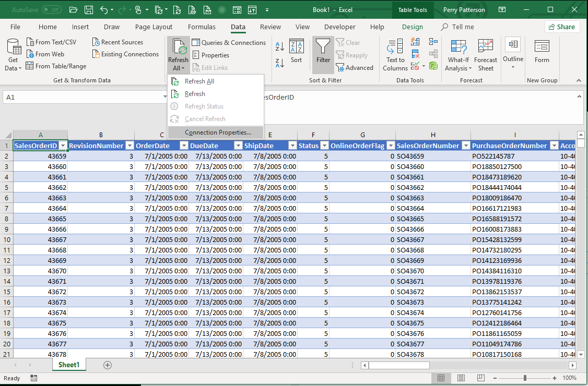
Task: Switch to the Formulas ribbon tab
Action: pyautogui.click(x=202, y=27)
